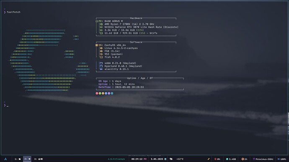Click the yellow pencil icon in the bar
The height and width of the screenshot is (162, 289).
click(209, 159)
